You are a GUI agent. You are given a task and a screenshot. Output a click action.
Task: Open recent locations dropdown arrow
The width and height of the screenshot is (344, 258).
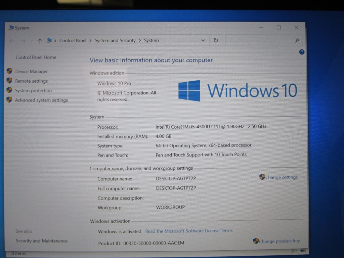point(32,41)
